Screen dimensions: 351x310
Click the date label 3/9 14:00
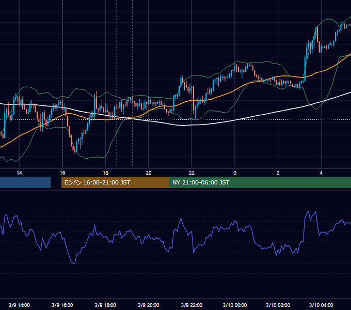[19, 305]
